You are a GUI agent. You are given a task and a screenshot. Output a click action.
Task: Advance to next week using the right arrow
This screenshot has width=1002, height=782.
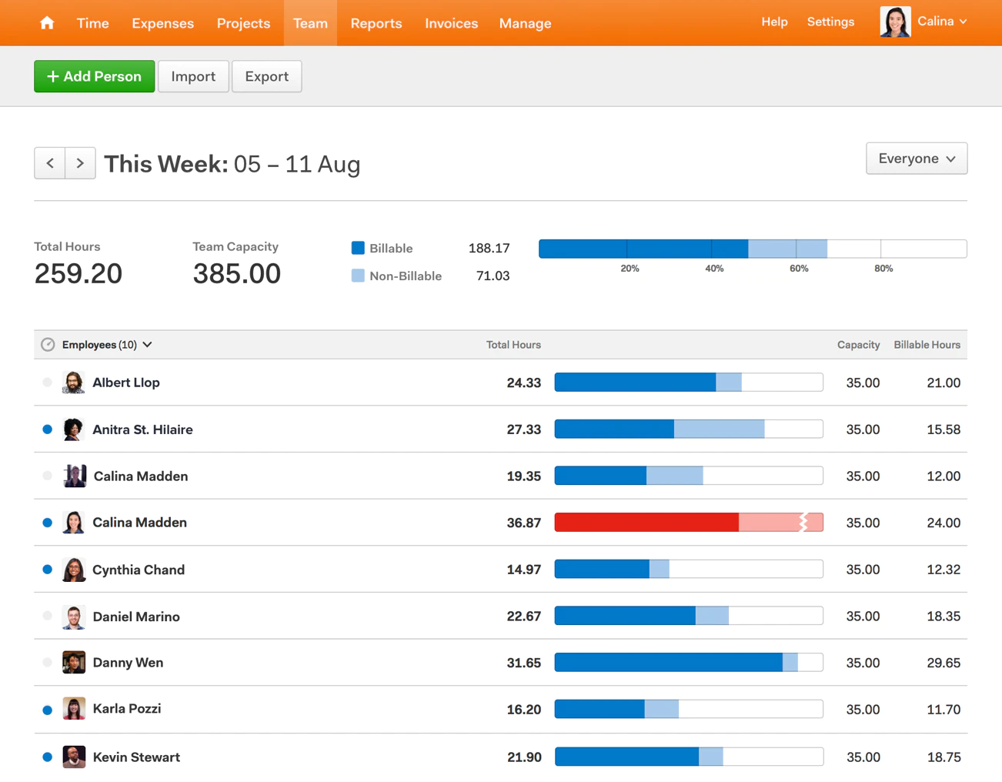(80, 163)
